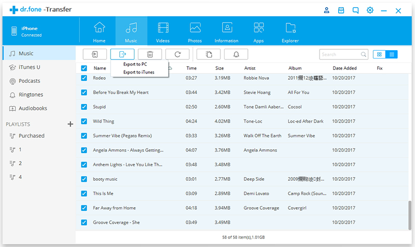The image size is (415, 247).
Task: Add a new playlist with plus icon
Action: (x=70, y=124)
